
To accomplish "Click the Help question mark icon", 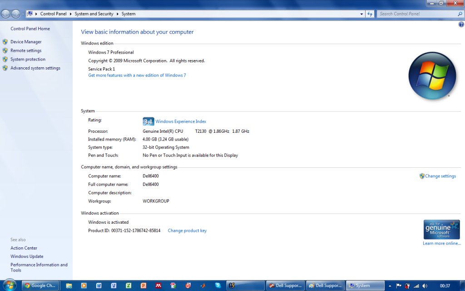I will click(461, 25).
